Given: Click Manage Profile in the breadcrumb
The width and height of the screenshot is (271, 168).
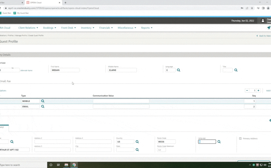Looking at the screenshot, I should (21, 35).
